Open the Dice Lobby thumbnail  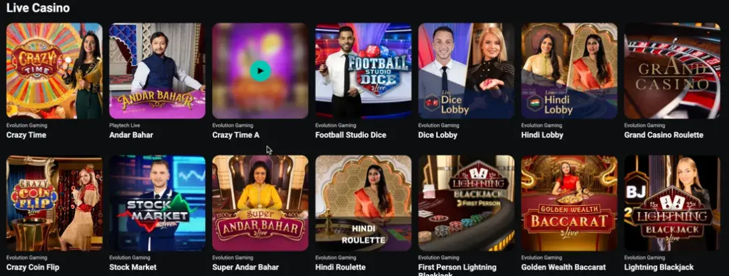tap(466, 71)
